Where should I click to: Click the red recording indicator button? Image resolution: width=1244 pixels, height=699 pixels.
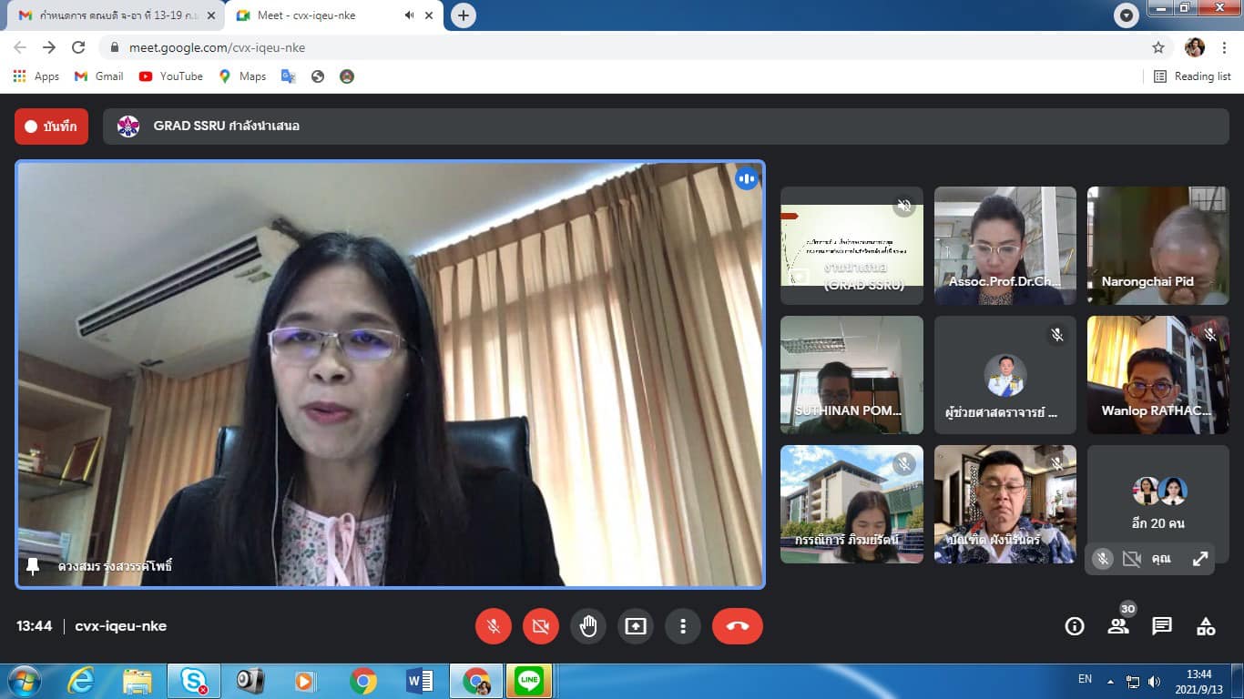click(51, 127)
